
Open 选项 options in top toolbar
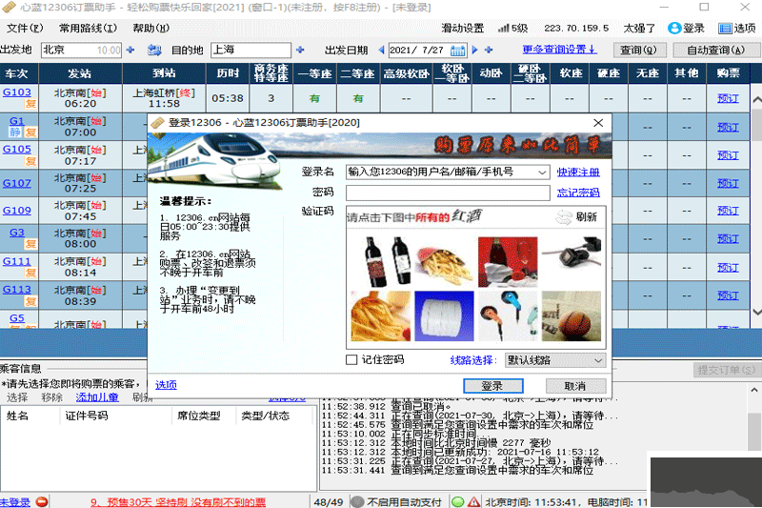pyautogui.click(x=739, y=29)
